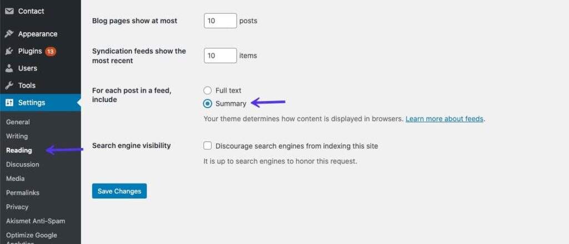Select the Full text radio option
The image size is (569, 244).
208,90
